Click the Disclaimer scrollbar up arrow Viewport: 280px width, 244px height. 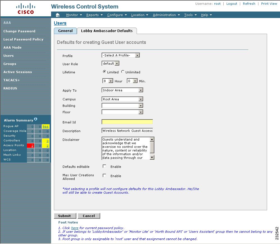coord(152,139)
